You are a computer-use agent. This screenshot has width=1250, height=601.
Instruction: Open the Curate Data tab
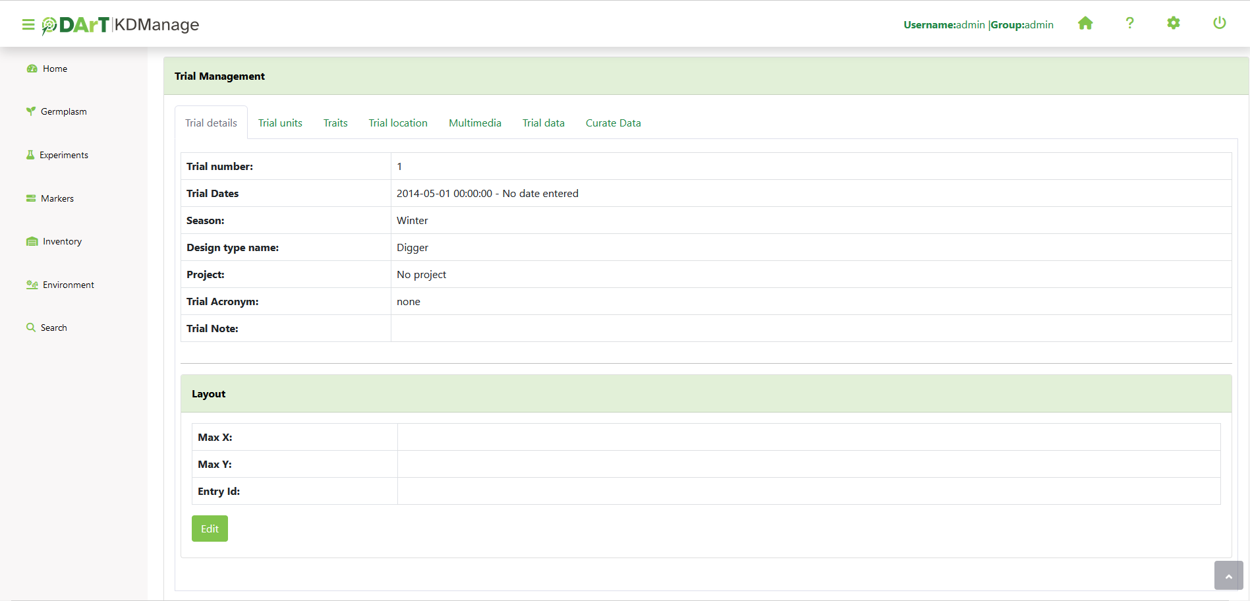click(613, 123)
